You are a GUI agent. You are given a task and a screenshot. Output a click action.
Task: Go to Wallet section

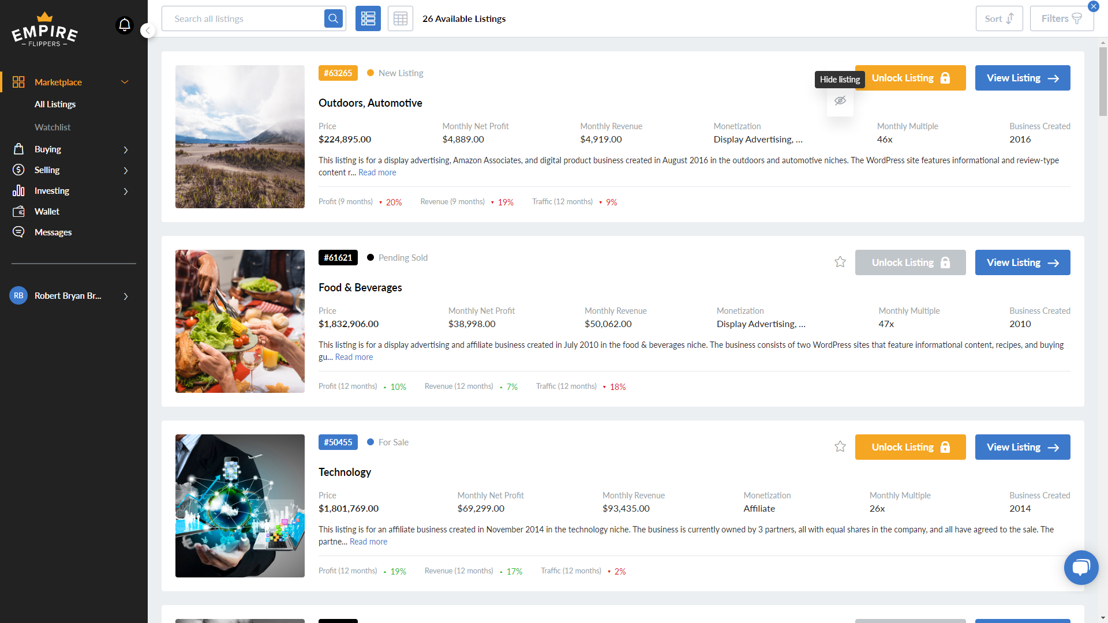pyautogui.click(x=47, y=211)
